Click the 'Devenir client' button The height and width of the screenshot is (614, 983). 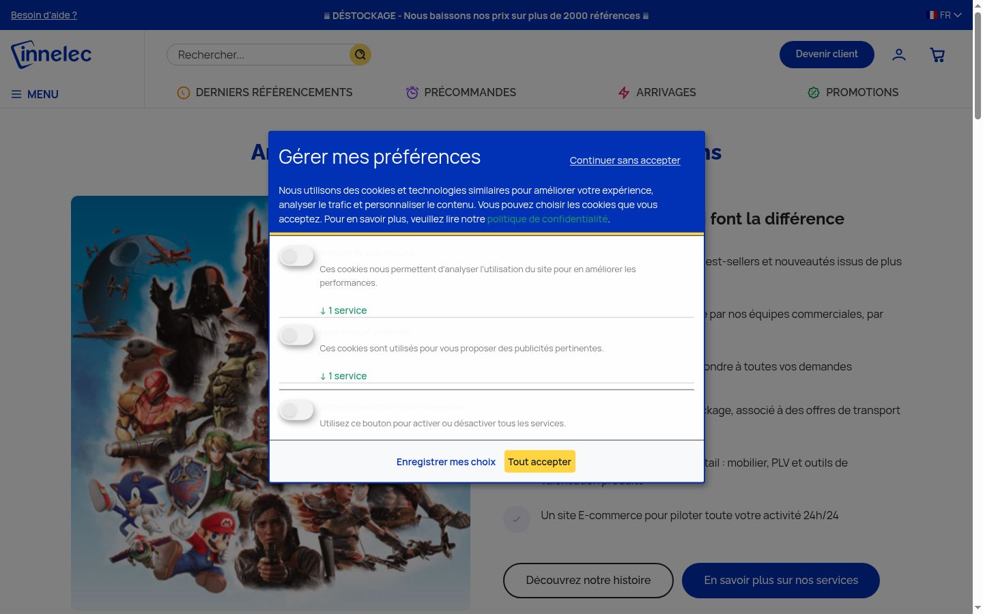click(x=827, y=55)
